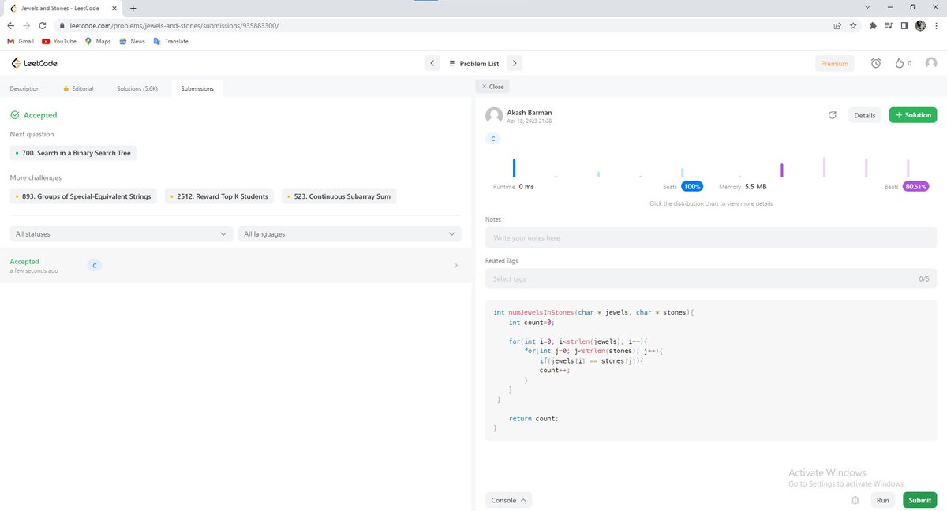947x511 pixels.
Task: Click the runtime Beats 100% badge
Action: (692, 187)
